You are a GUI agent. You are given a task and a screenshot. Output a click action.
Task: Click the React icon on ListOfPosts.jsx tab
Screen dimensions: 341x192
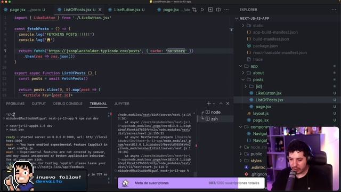coord(59,10)
